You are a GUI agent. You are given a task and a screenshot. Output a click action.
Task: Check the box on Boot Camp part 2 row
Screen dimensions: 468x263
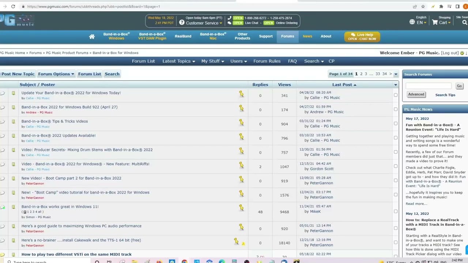(396, 180)
